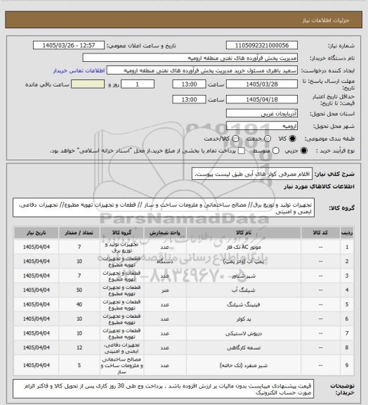Click the remaining days field showing 1
Screen dimensions: 368x405
pyautogui.click(x=138, y=84)
